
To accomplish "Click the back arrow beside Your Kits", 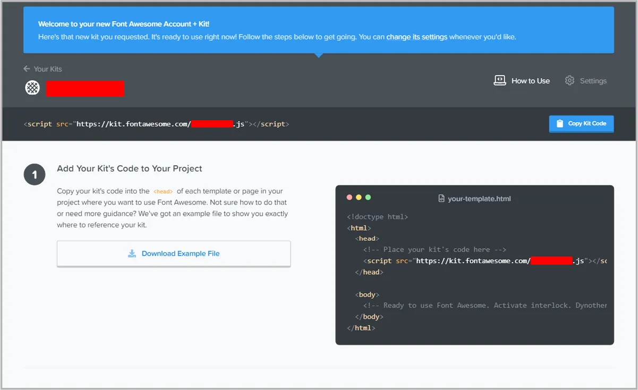I will tap(27, 69).
